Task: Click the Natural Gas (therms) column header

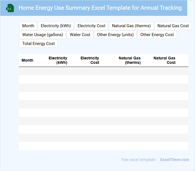Action: 129,60
